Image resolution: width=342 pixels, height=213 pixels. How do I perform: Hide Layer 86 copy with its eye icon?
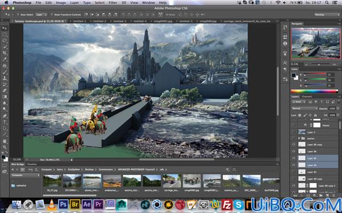pyautogui.click(x=294, y=144)
